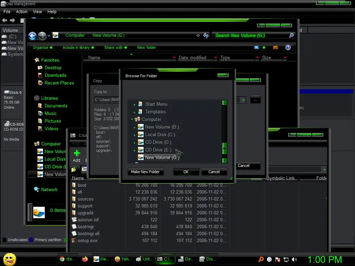Switch to Chrome taskbar item
Image resolution: width=355 pixels, height=266 pixels.
tap(67, 259)
